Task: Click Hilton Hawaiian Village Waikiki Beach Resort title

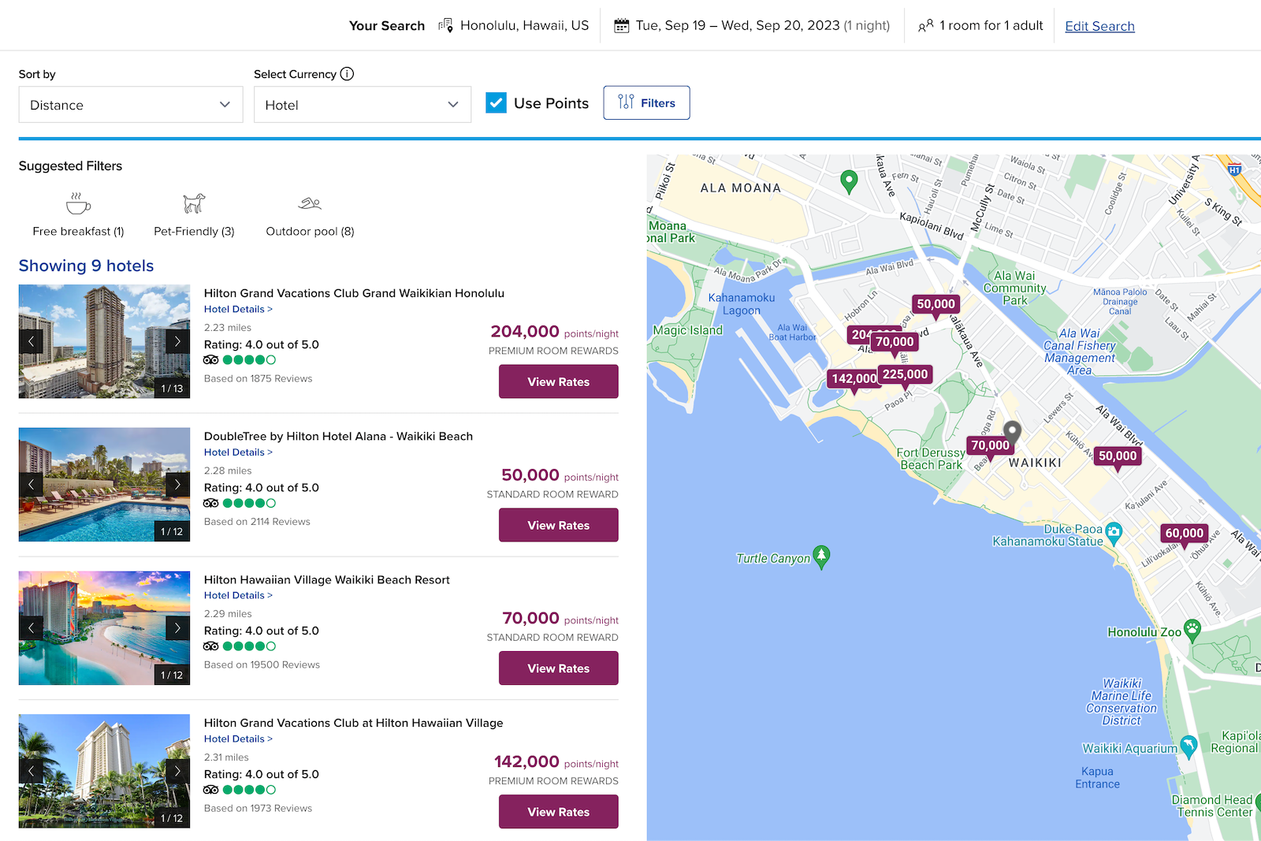Action: [x=326, y=580]
